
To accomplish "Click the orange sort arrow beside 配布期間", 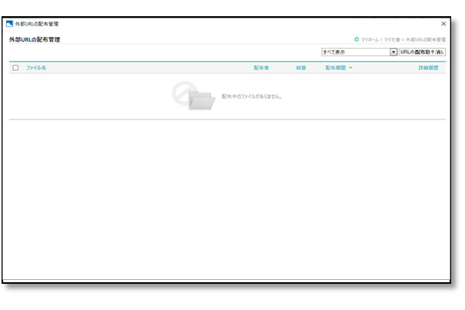I will coord(351,68).
